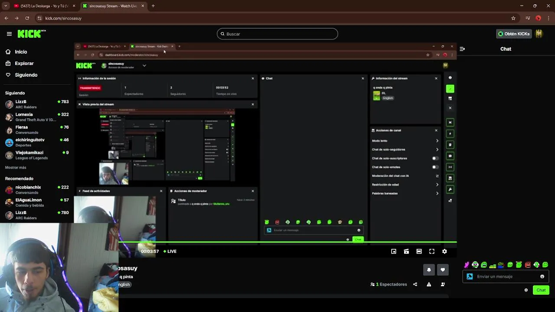
Task: Open nicobianchix from Recomendado
Action: pos(37,190)
